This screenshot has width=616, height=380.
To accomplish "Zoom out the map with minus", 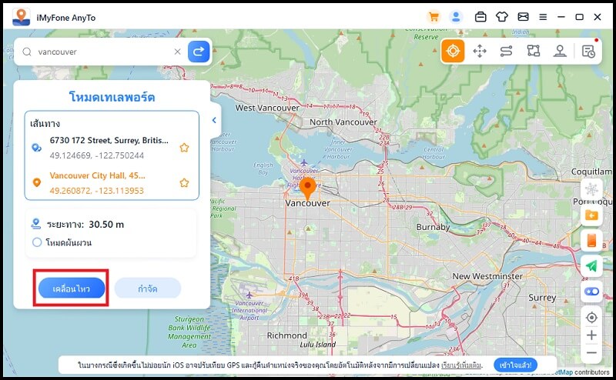I will (x=591, y=352).
